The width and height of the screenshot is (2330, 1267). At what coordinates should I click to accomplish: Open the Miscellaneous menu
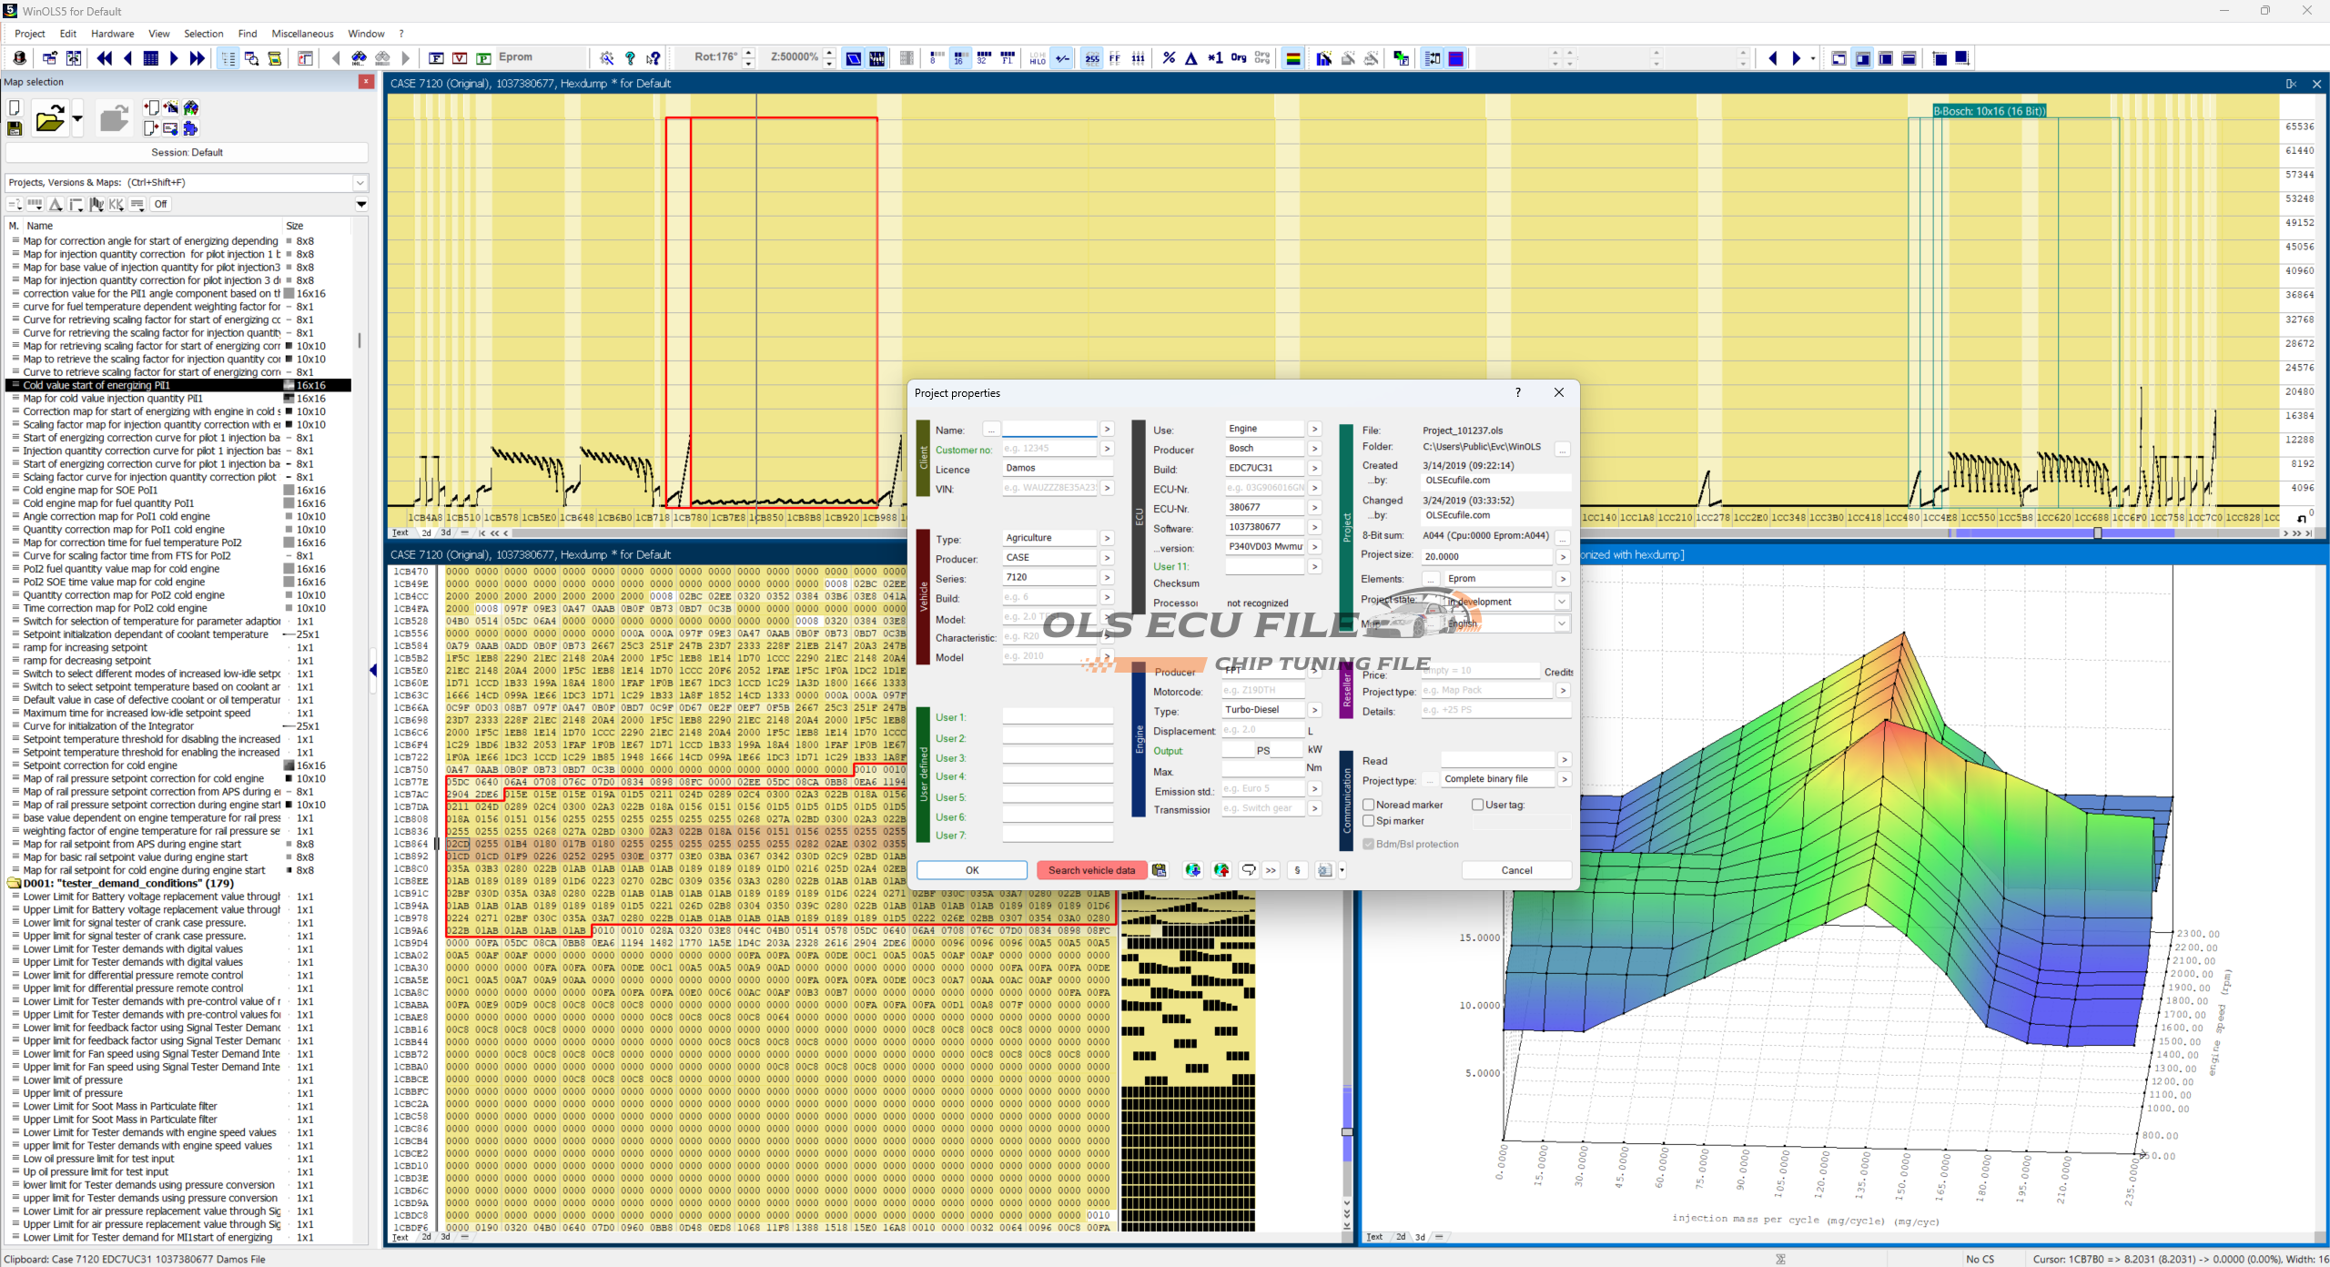[x=302, y=34]
